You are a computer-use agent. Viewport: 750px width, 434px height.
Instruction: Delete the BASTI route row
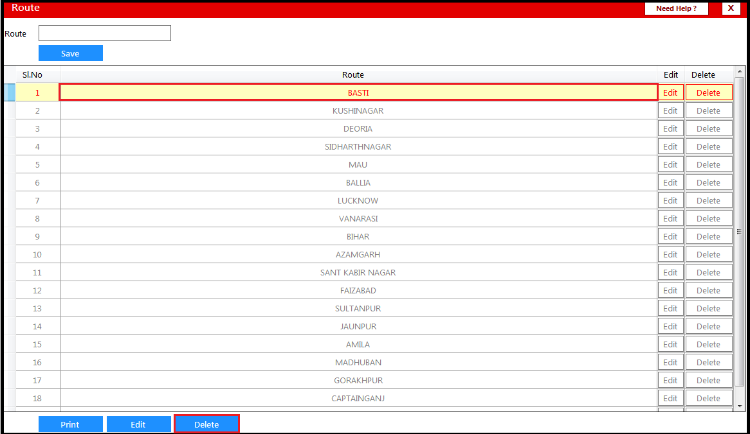click(x=708, y=92)
